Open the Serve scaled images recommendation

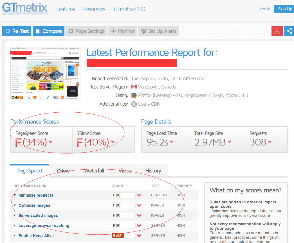pos(38,215)
